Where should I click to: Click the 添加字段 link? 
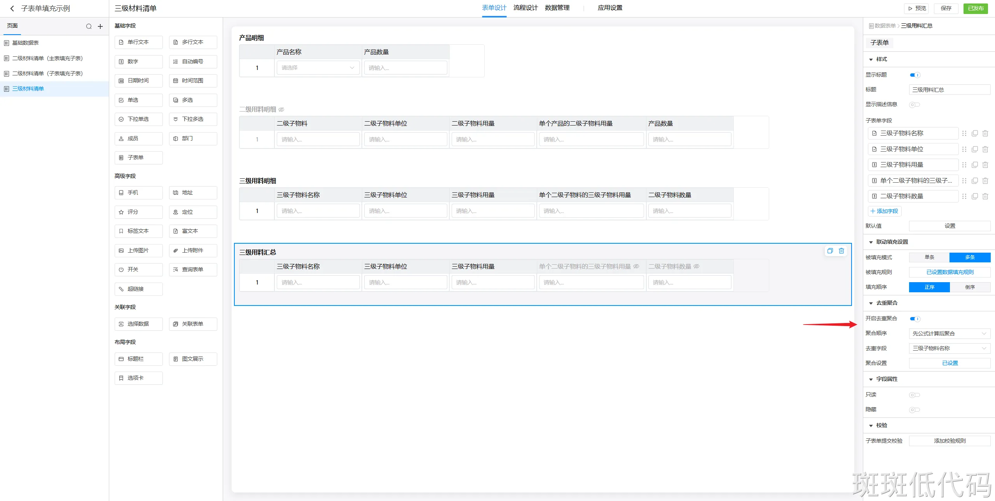[884, 211]
